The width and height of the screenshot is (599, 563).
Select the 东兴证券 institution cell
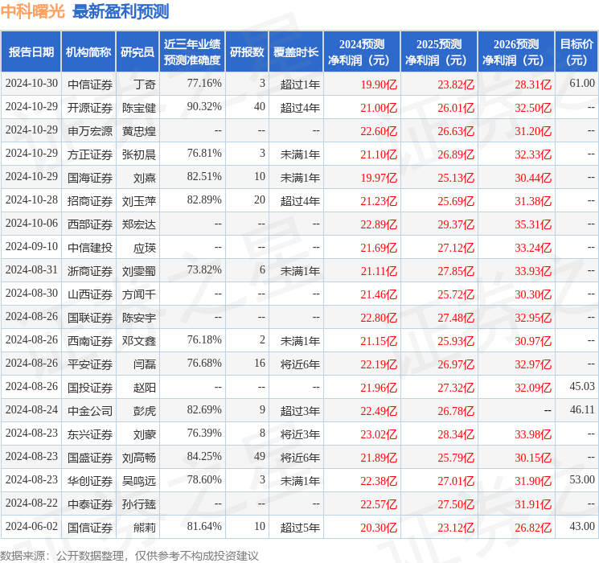[x=90, y=434]
